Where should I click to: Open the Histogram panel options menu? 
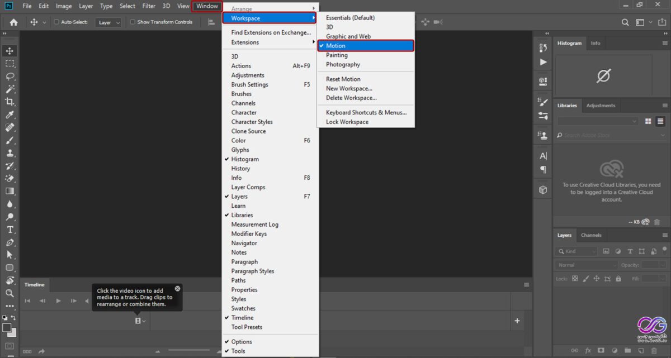point(665,43)
